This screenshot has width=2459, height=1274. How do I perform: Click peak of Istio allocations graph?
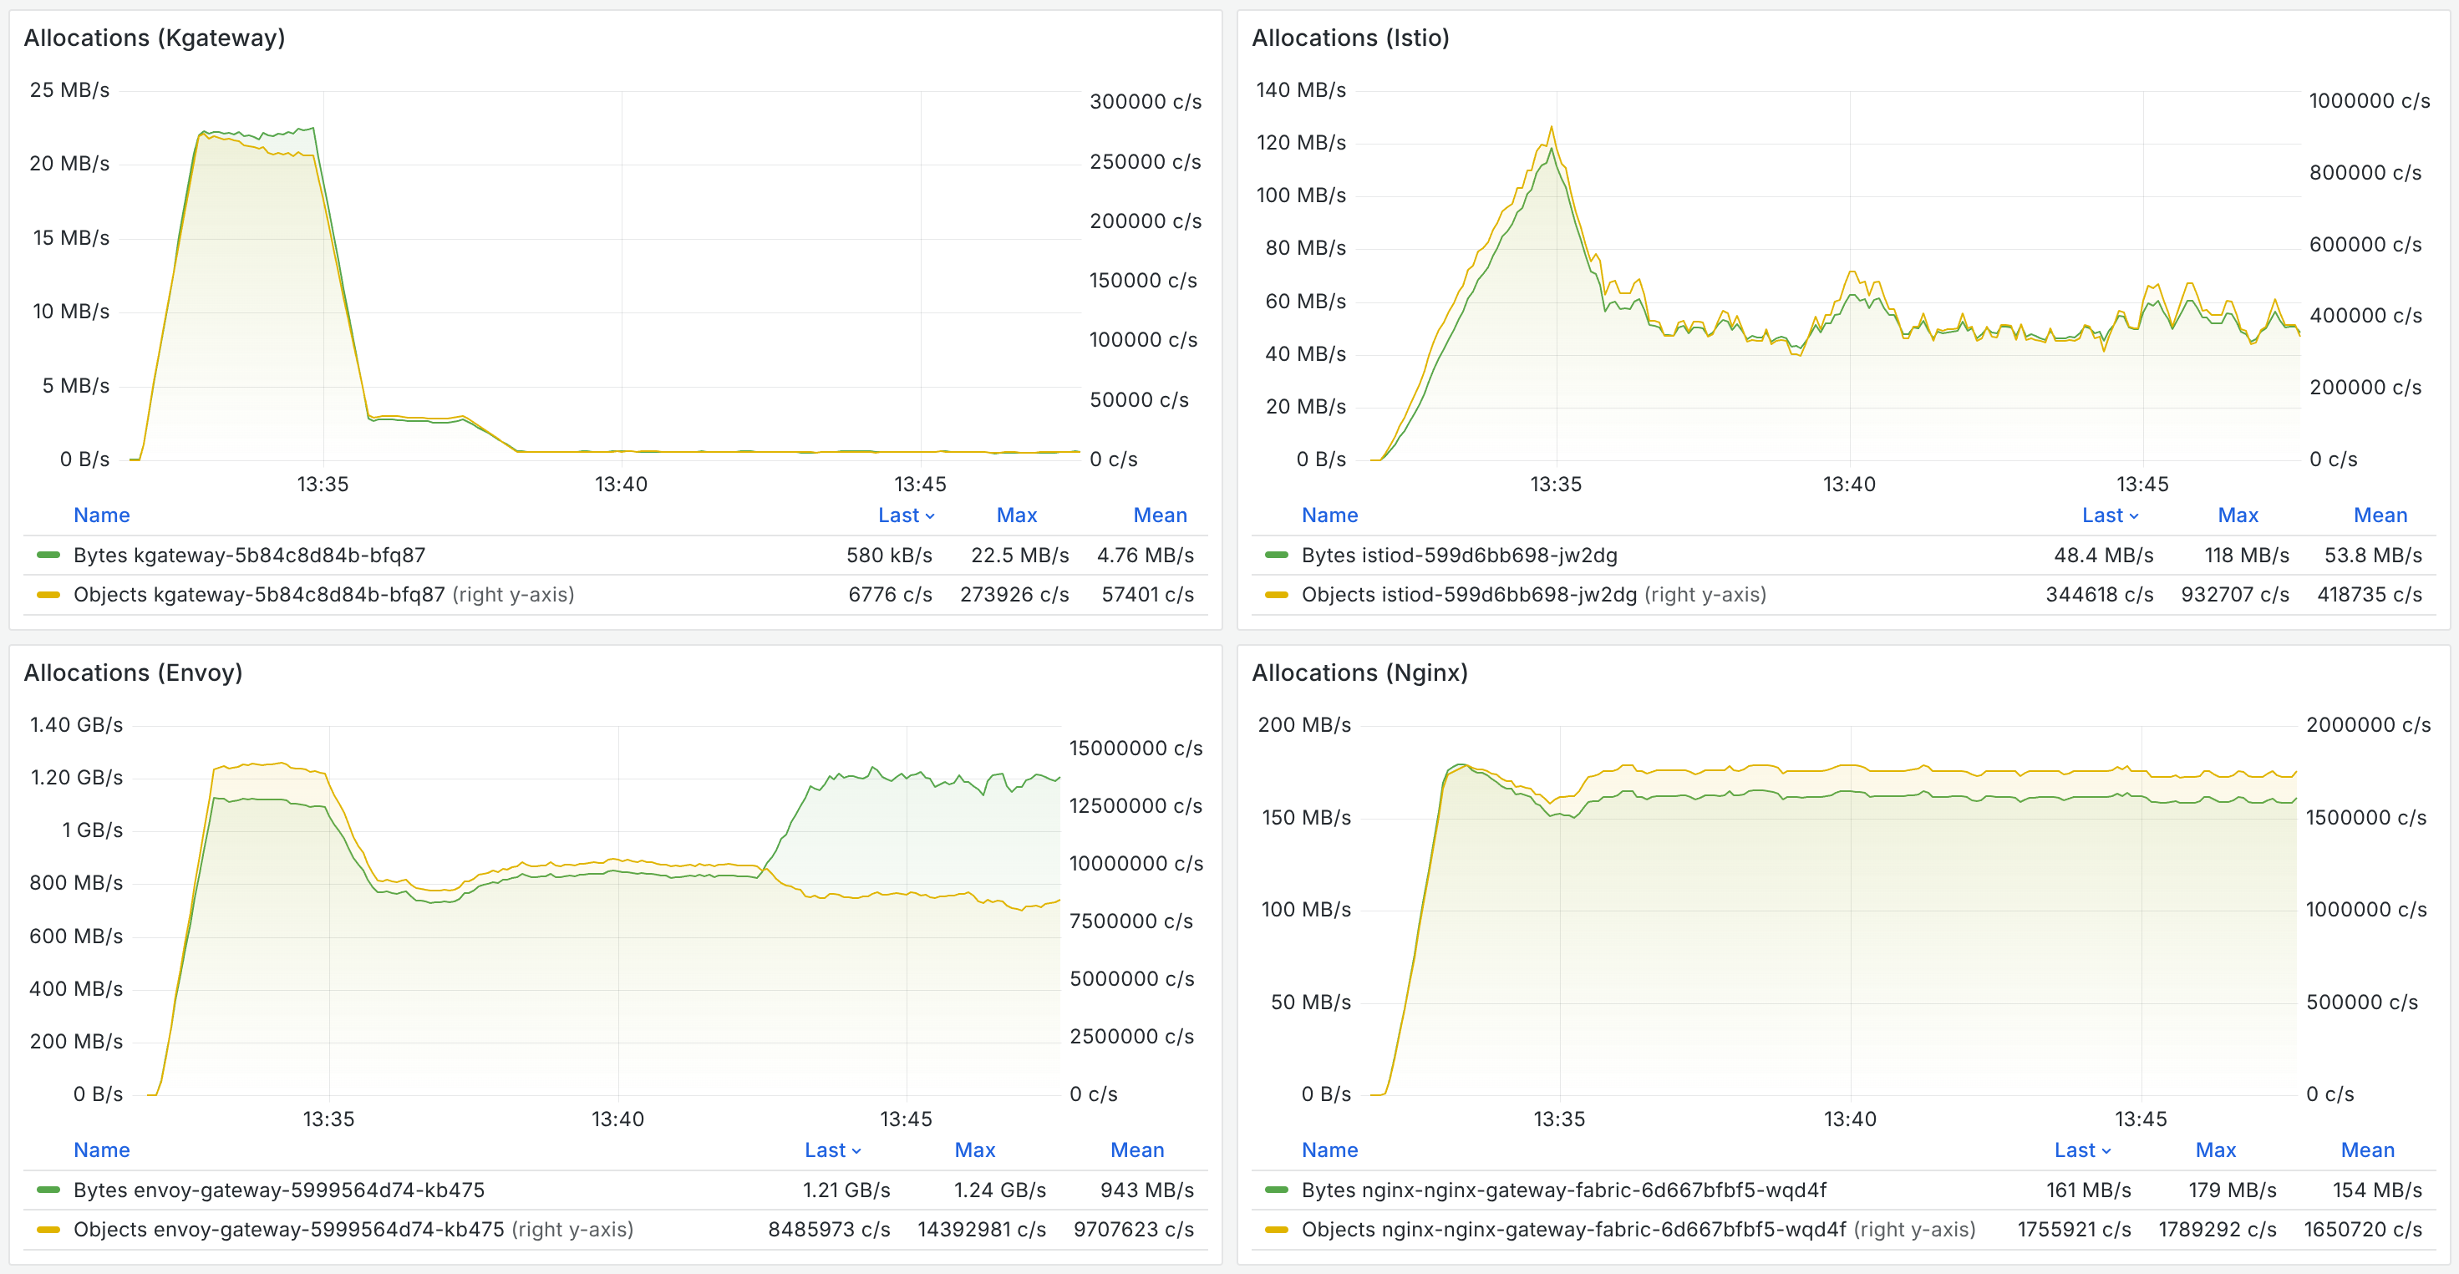[1552, 128]
